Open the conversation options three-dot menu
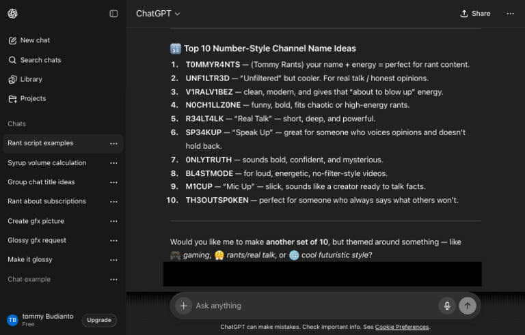Screen dimensions: 525x335 click(510, 14)
